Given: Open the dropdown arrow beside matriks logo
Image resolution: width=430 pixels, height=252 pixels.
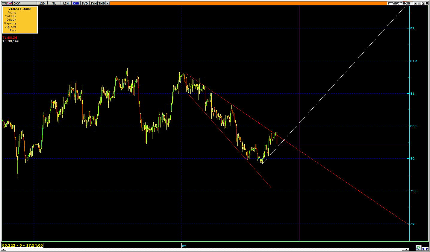Looking at the screenshot, I should tap(416, 3).
